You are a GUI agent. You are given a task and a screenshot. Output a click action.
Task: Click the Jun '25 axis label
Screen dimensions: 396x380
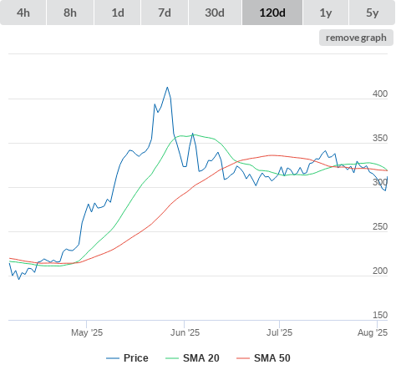point(185,332)
